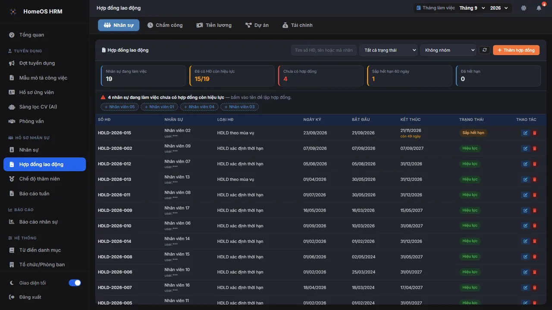Click the Chưa có hợp đồng card
552x310 pixels.
pyautogui.click(x=321, y=76)
